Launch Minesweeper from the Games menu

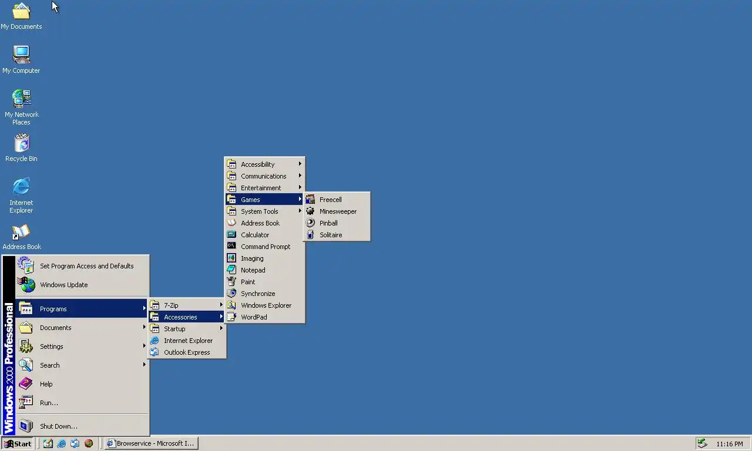337,211
